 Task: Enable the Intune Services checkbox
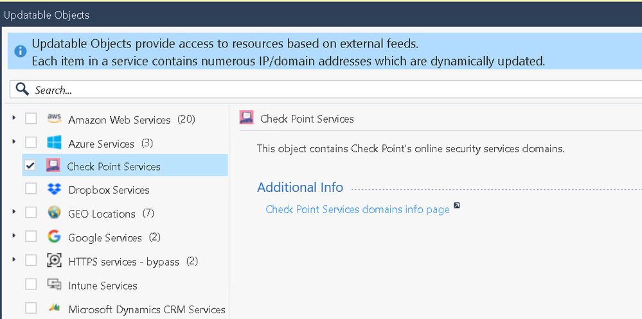coord(31,284)
